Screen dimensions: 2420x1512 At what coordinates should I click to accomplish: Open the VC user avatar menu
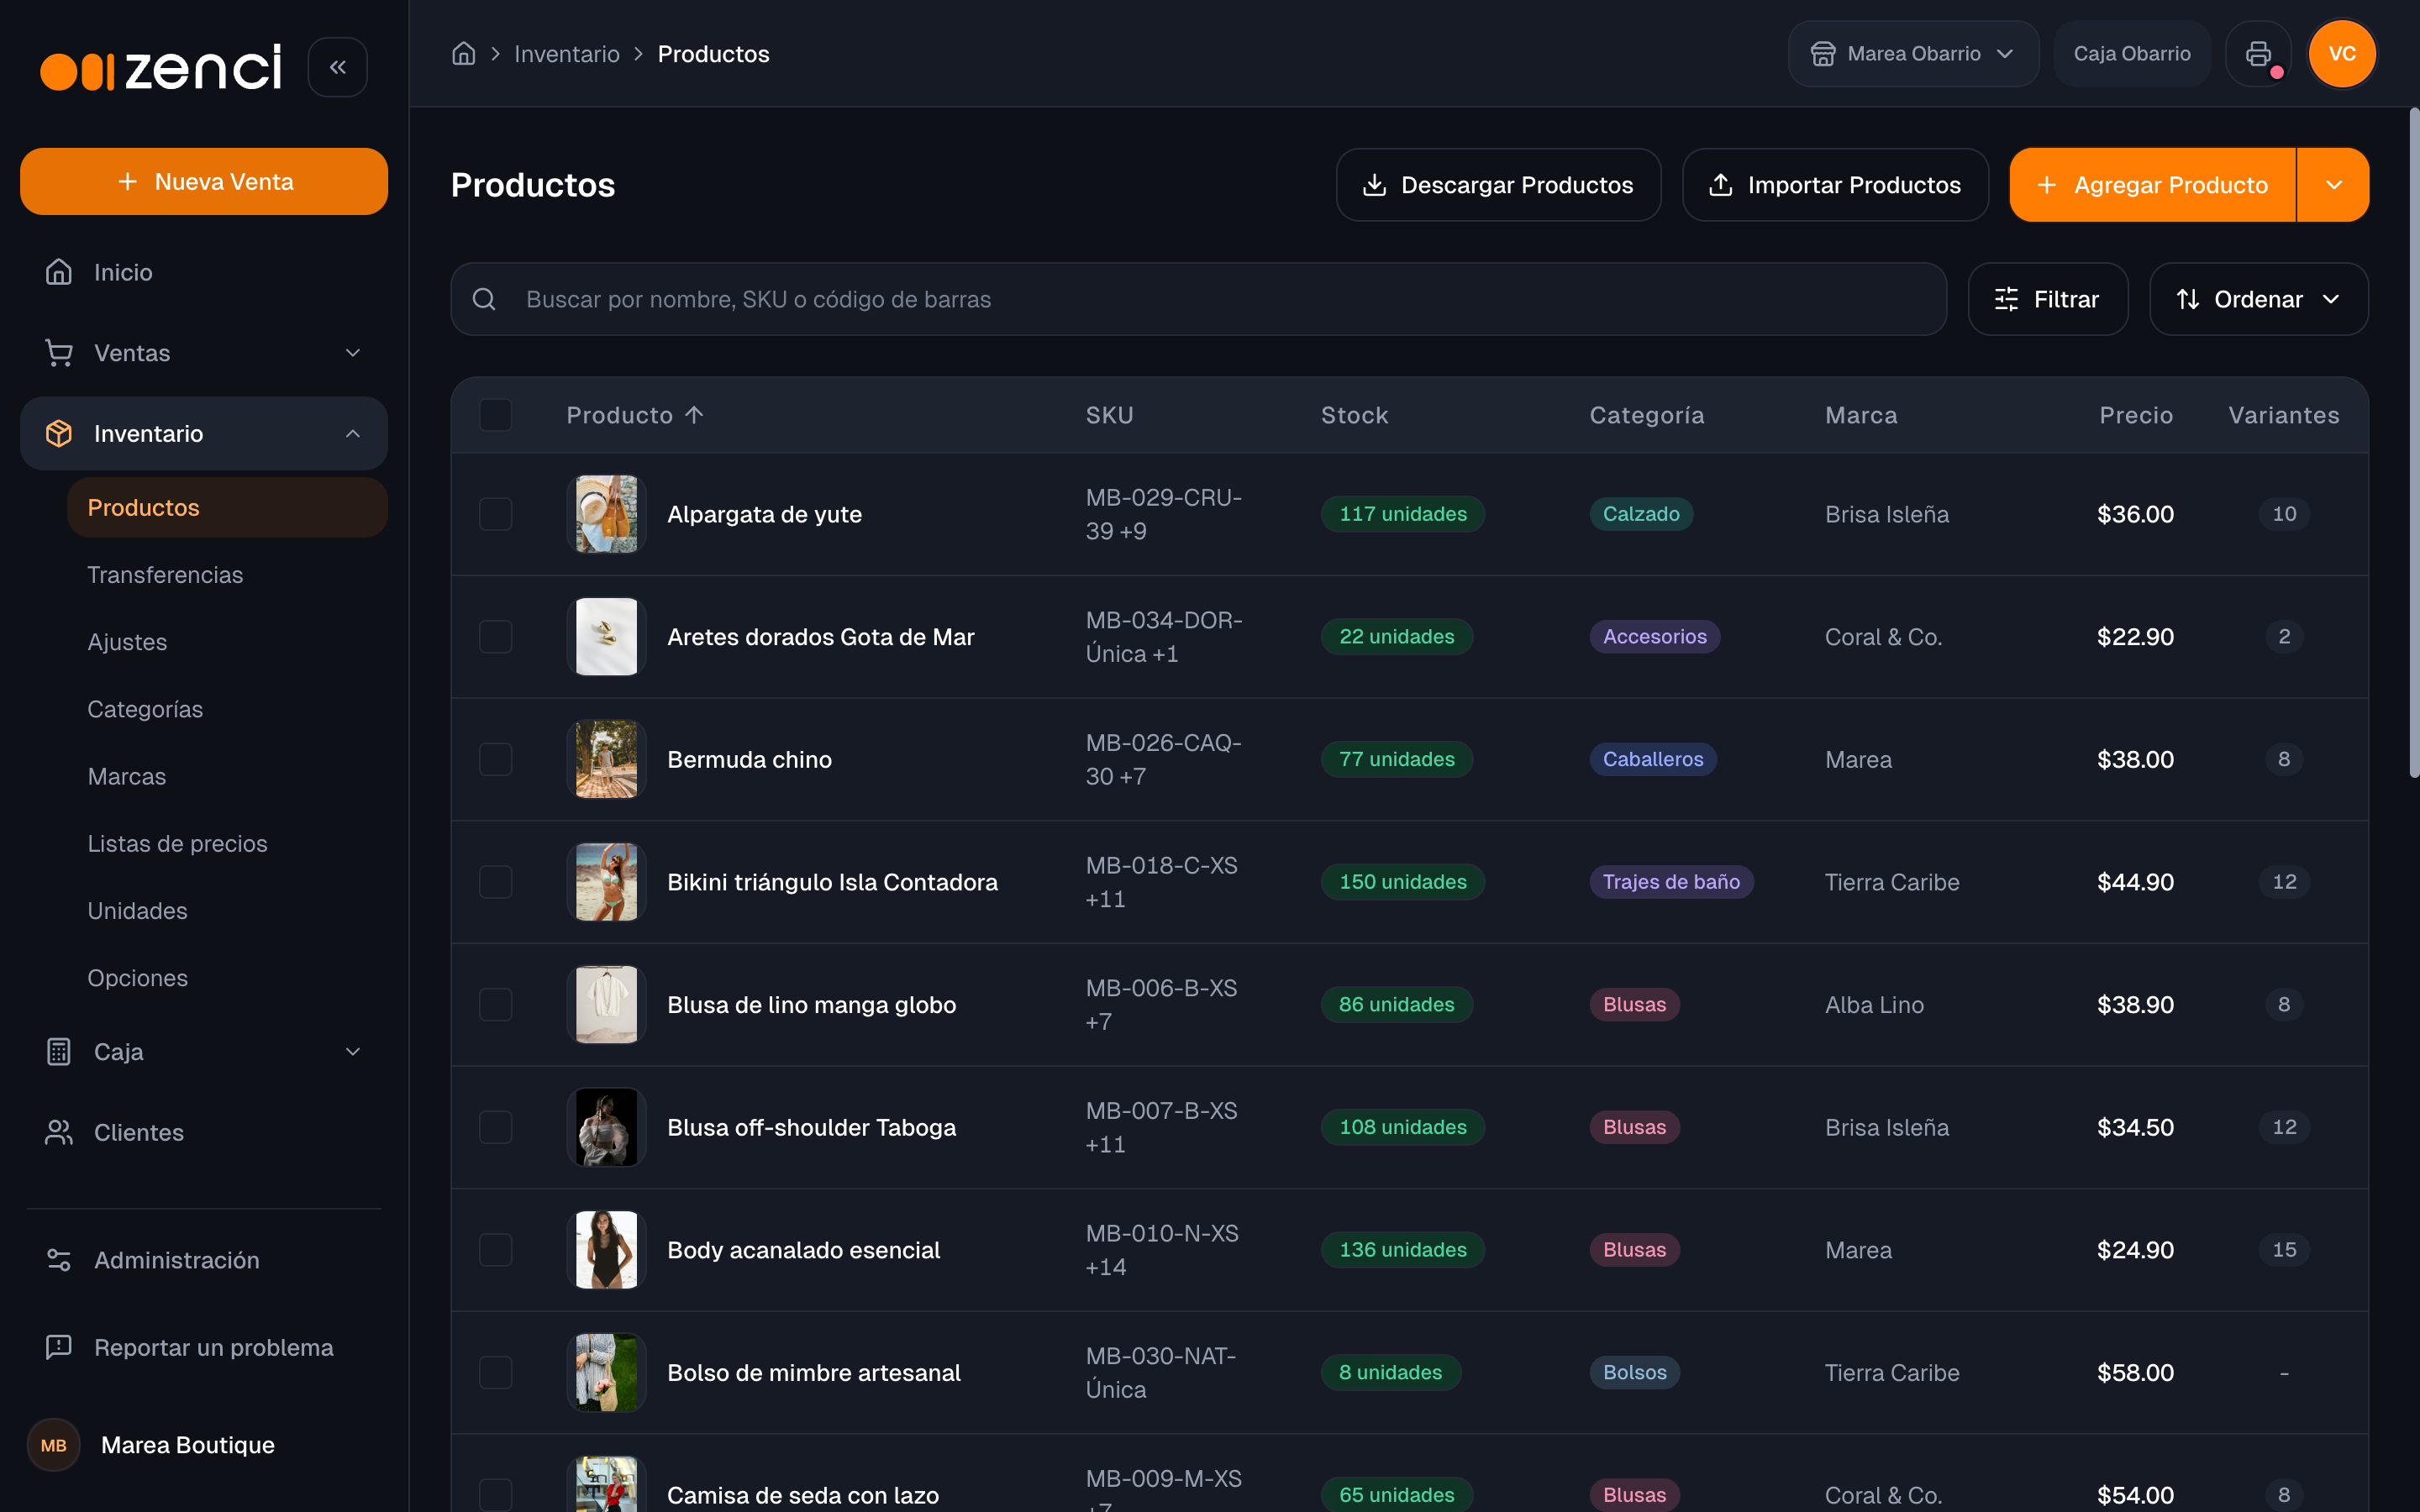point(2342,53)
